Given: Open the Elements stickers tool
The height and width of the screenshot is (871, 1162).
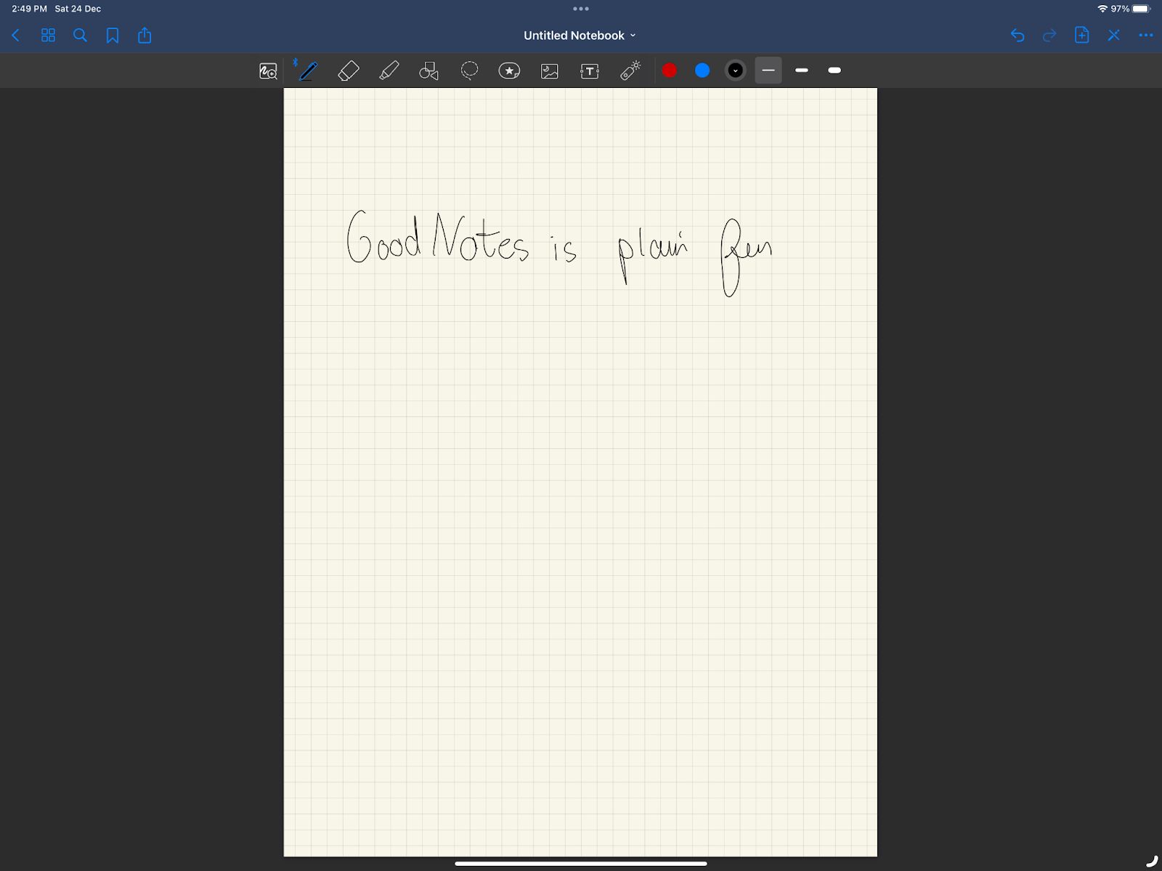Looking at the screenshot, I should pyautogui.click(x=509, y=70).
